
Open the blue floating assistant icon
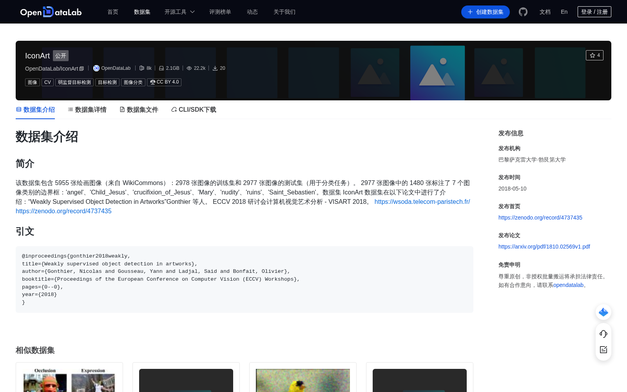tap(603, 312)
